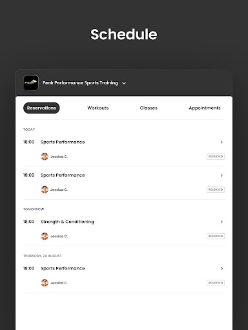Click Reserved badge on Thursday Sports Performance
This screenshot has width=248, height=330.
click(216, 283)
